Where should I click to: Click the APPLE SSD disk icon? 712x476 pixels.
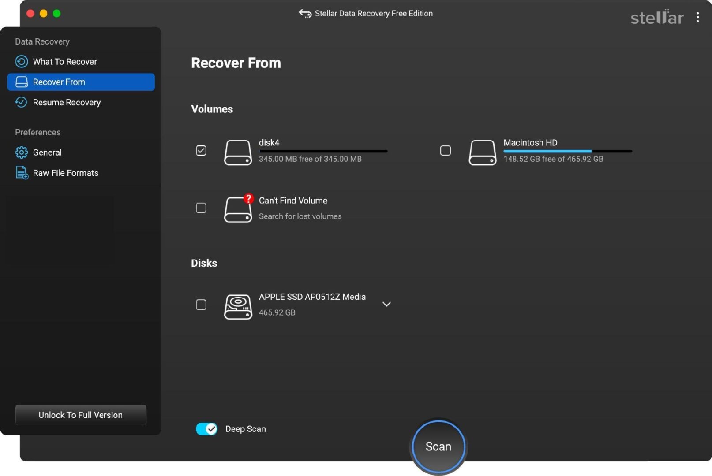[238, 306]
